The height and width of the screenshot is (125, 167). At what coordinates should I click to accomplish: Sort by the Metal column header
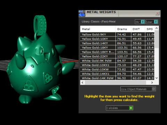click(98, 29)
